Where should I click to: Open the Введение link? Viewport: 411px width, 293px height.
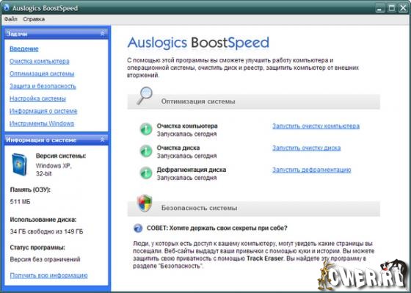point(24,48)
